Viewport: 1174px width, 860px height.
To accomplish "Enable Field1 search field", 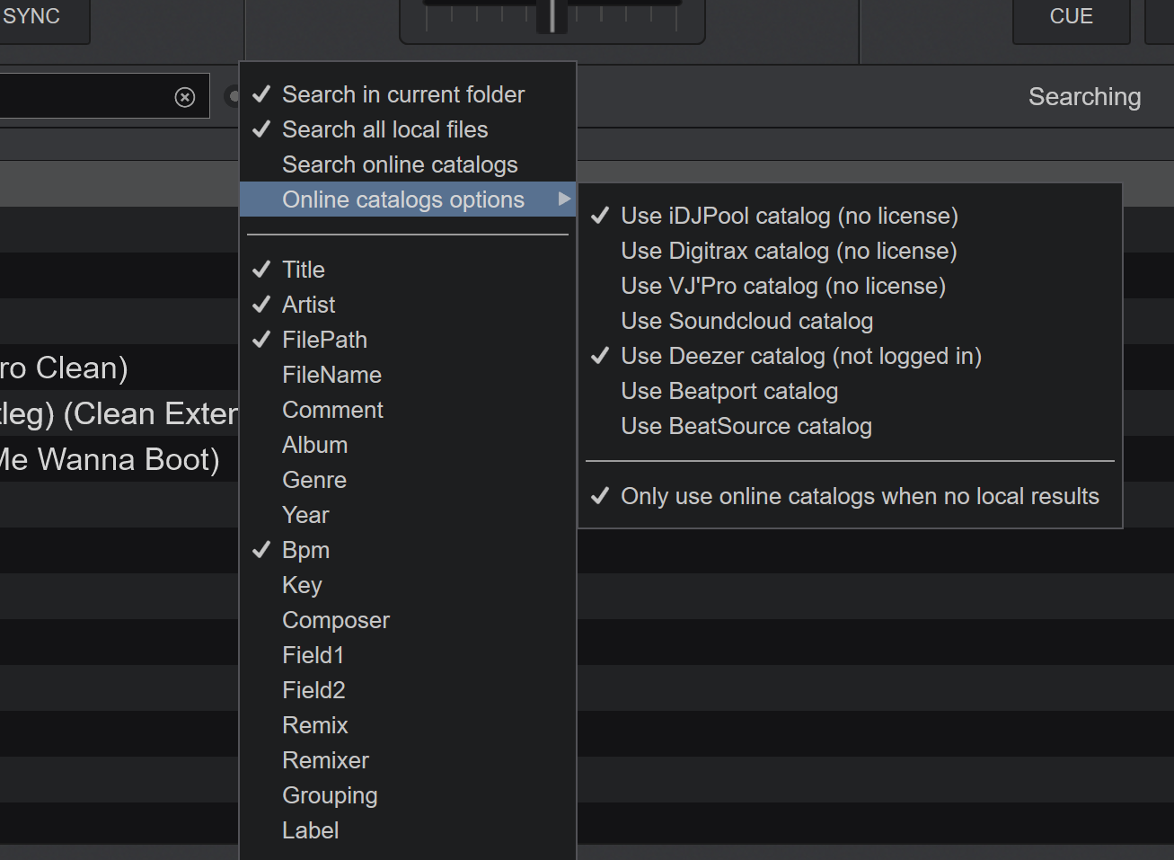I will pyautogui.click(x=408, y=655).
